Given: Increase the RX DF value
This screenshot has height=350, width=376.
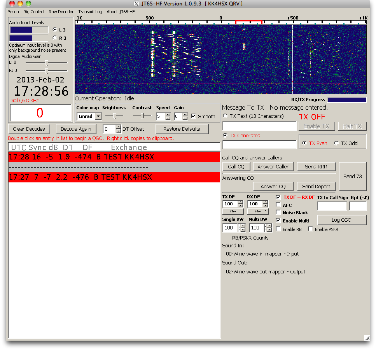Looking at the screenshot, I should click(x=266, y=202).
